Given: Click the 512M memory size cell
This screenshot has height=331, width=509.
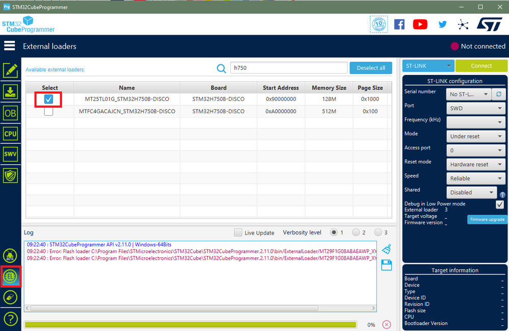Looking at the screenshot, I should point(329,111).
